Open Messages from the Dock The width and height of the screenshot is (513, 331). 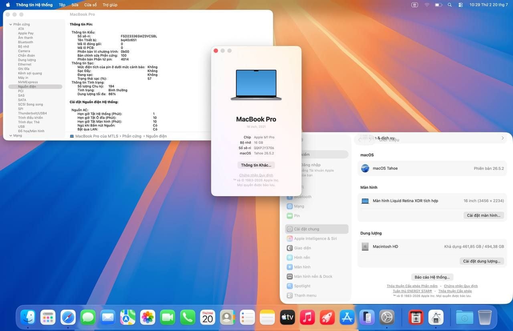88,317
